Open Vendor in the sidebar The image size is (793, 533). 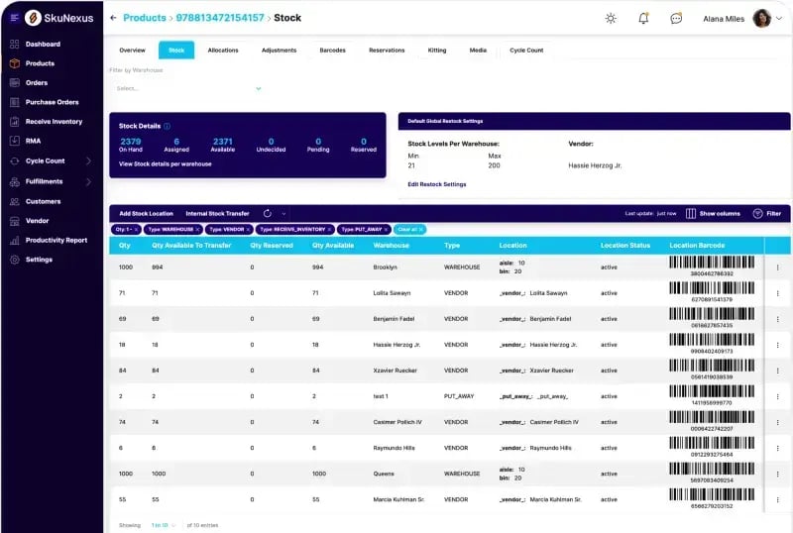pyautogui.click(x=37, y=221)
